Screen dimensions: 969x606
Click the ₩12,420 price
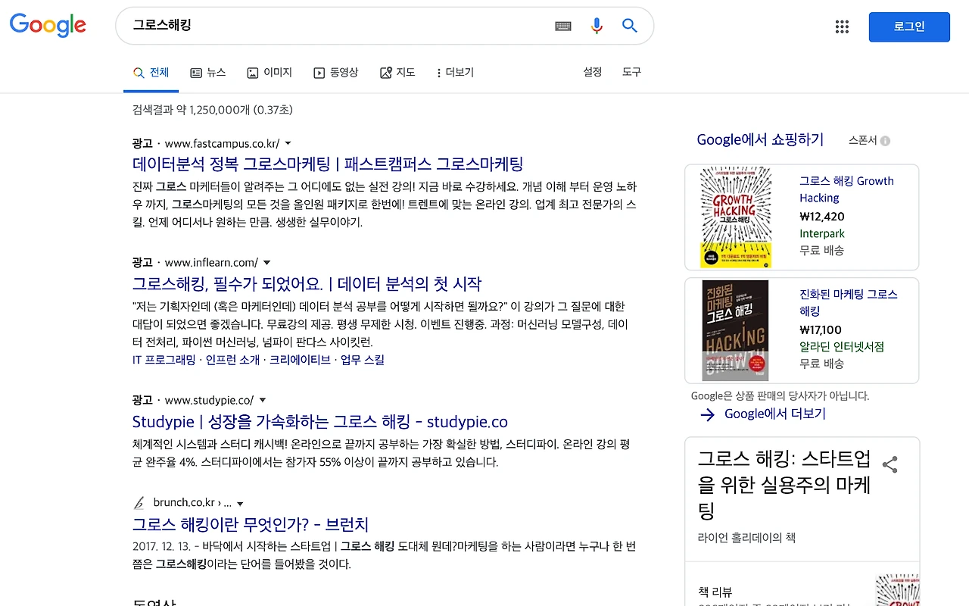click(821, 217)
